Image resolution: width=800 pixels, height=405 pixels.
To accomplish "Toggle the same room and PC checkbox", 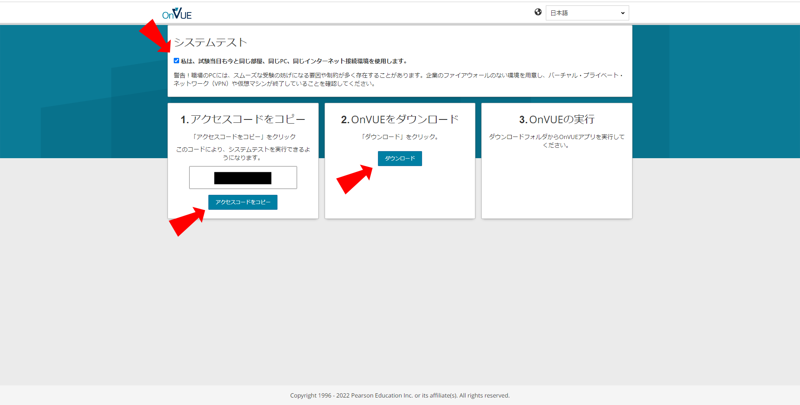I will [x=176, y=61].
